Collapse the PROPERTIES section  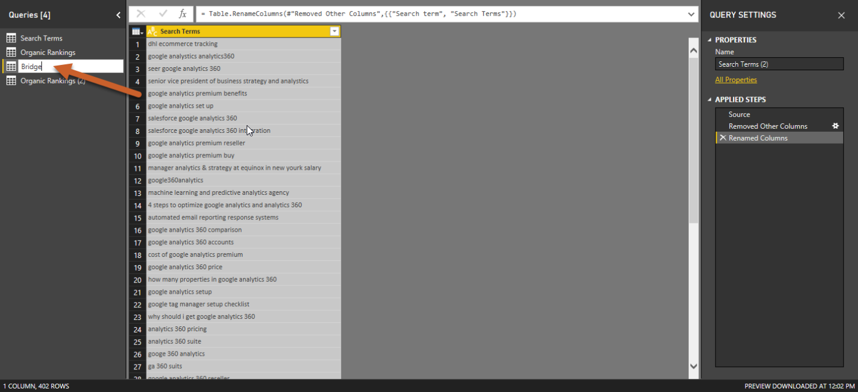pos(708,39)
